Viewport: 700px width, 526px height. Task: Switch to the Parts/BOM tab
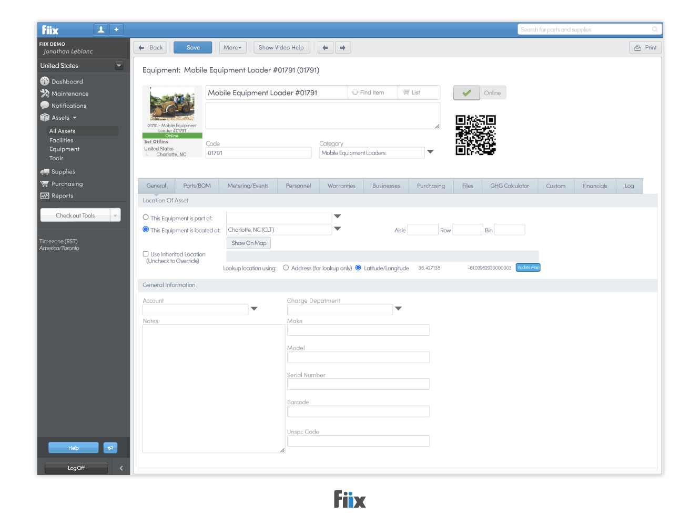pyautogui.click(x=197, y=186)
